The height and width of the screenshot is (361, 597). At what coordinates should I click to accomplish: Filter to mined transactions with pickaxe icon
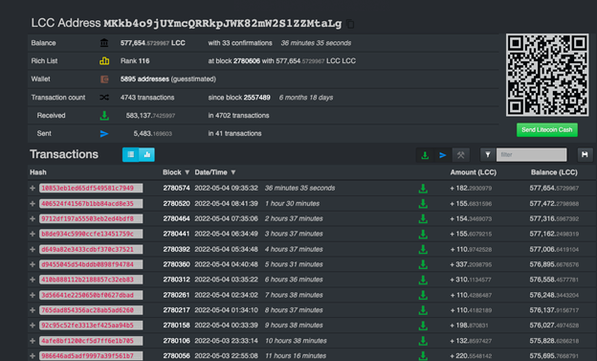461,155
